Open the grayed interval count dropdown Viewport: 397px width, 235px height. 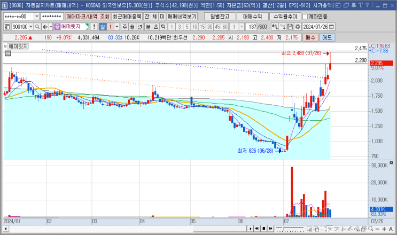pos(242,27)
